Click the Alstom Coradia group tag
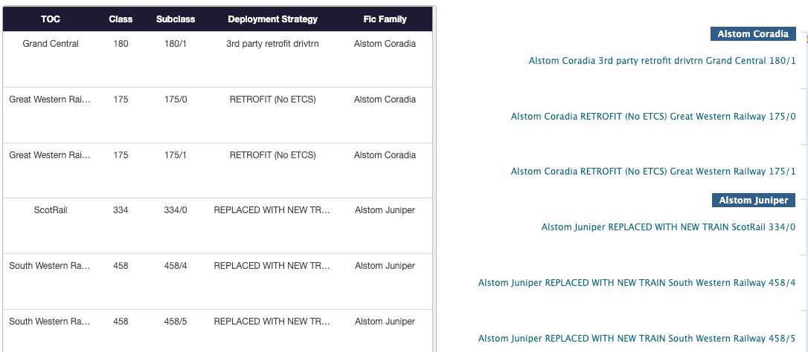Screen dimensions: 808x352 coord(752,34)
